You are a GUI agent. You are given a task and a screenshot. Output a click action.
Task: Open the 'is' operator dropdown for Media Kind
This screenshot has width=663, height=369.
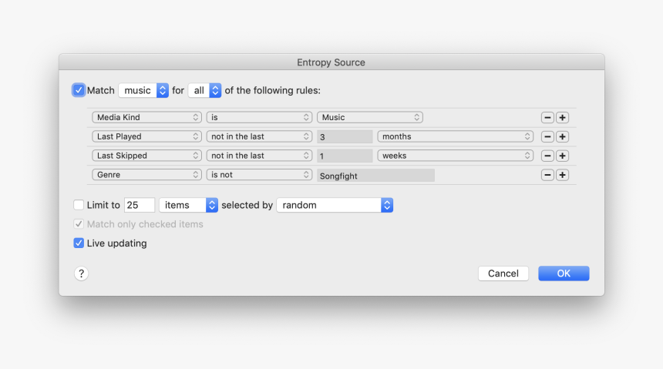click(259, 118)
